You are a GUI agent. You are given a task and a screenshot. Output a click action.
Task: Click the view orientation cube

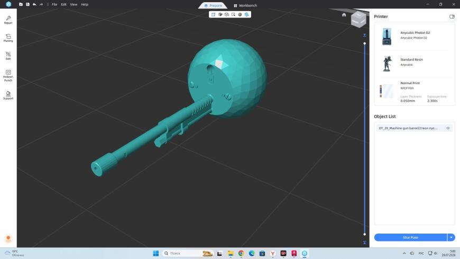tap(358, 20)
